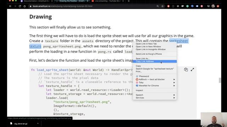Follow the spritesheet texture link
Screen dimensions: 227x127
pyautogui.click(x=178, y=41)
